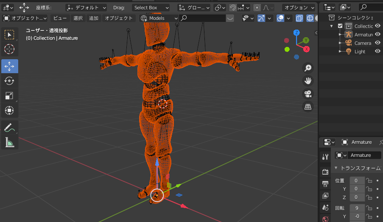Open the Scene properties tab

click(325, 208)
